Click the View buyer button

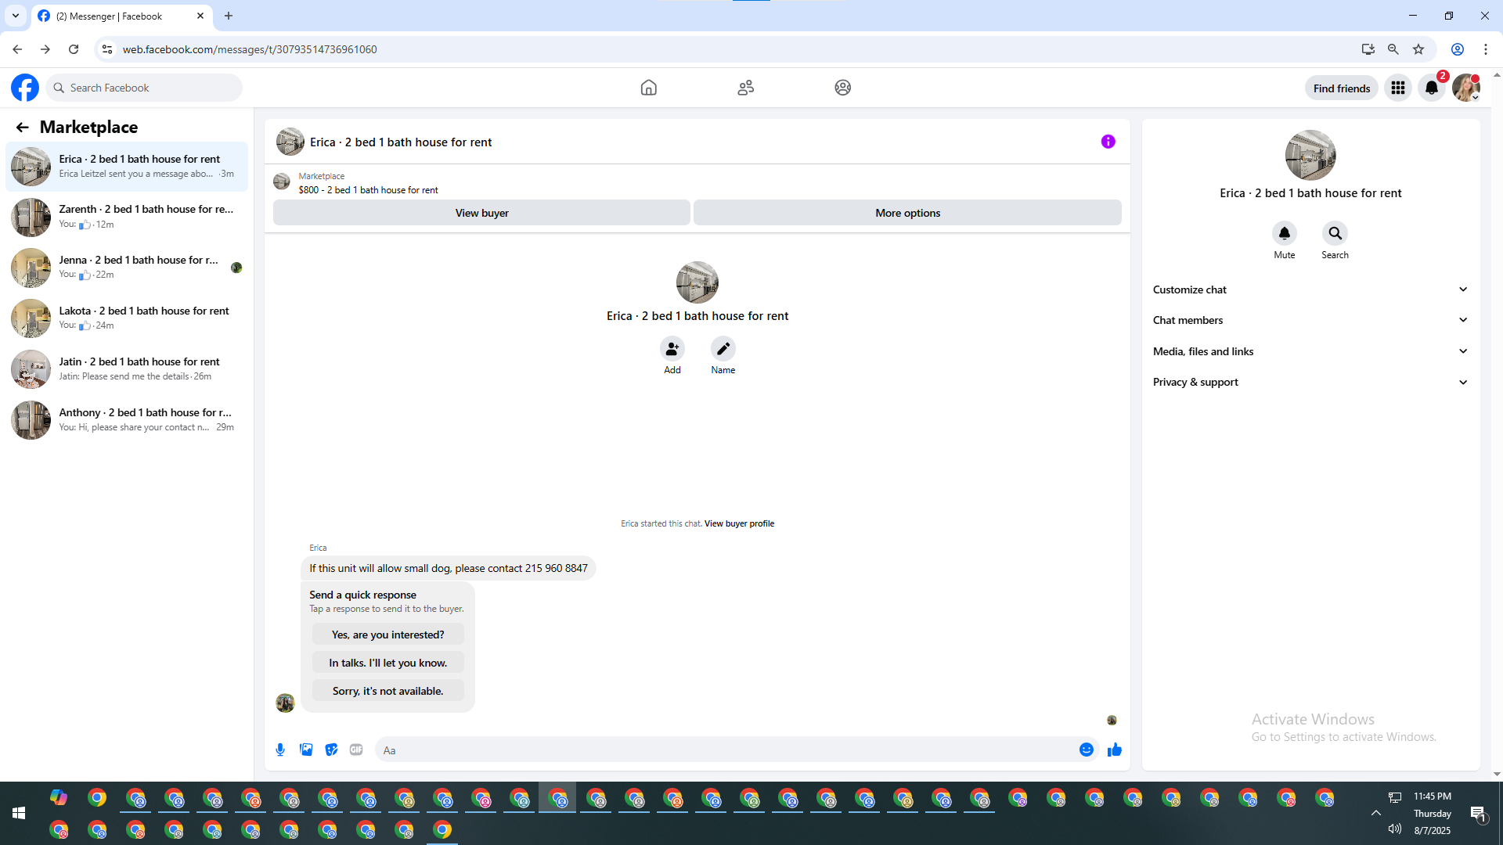(481, 213)
